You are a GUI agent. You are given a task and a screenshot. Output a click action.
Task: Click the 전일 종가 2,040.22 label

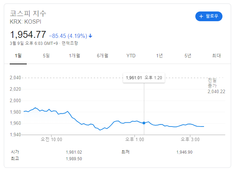click(x=216, y=86)
